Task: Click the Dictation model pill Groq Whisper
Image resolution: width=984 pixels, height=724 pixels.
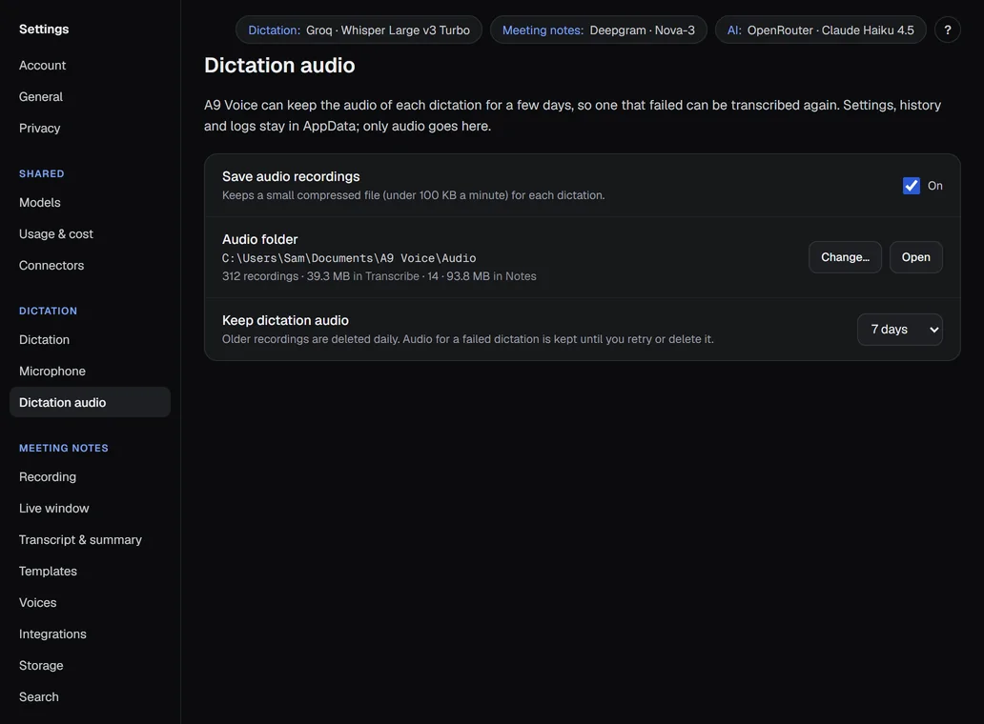Action: (359, 30)
